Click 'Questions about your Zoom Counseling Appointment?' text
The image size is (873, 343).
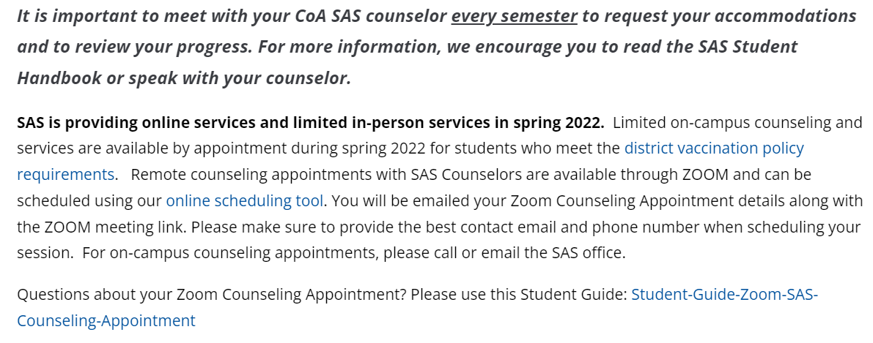212,295
